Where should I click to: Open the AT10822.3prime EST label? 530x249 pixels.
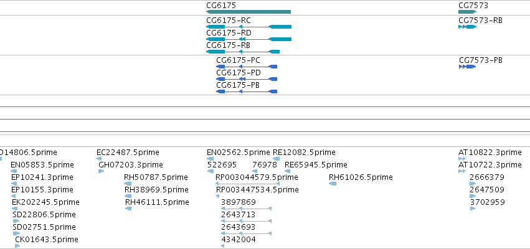[490, 153]
